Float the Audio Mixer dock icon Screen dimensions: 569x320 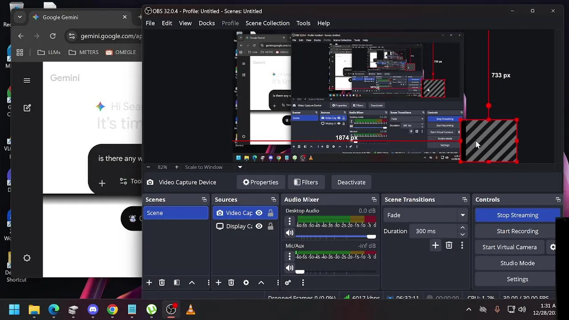point(374,200)
